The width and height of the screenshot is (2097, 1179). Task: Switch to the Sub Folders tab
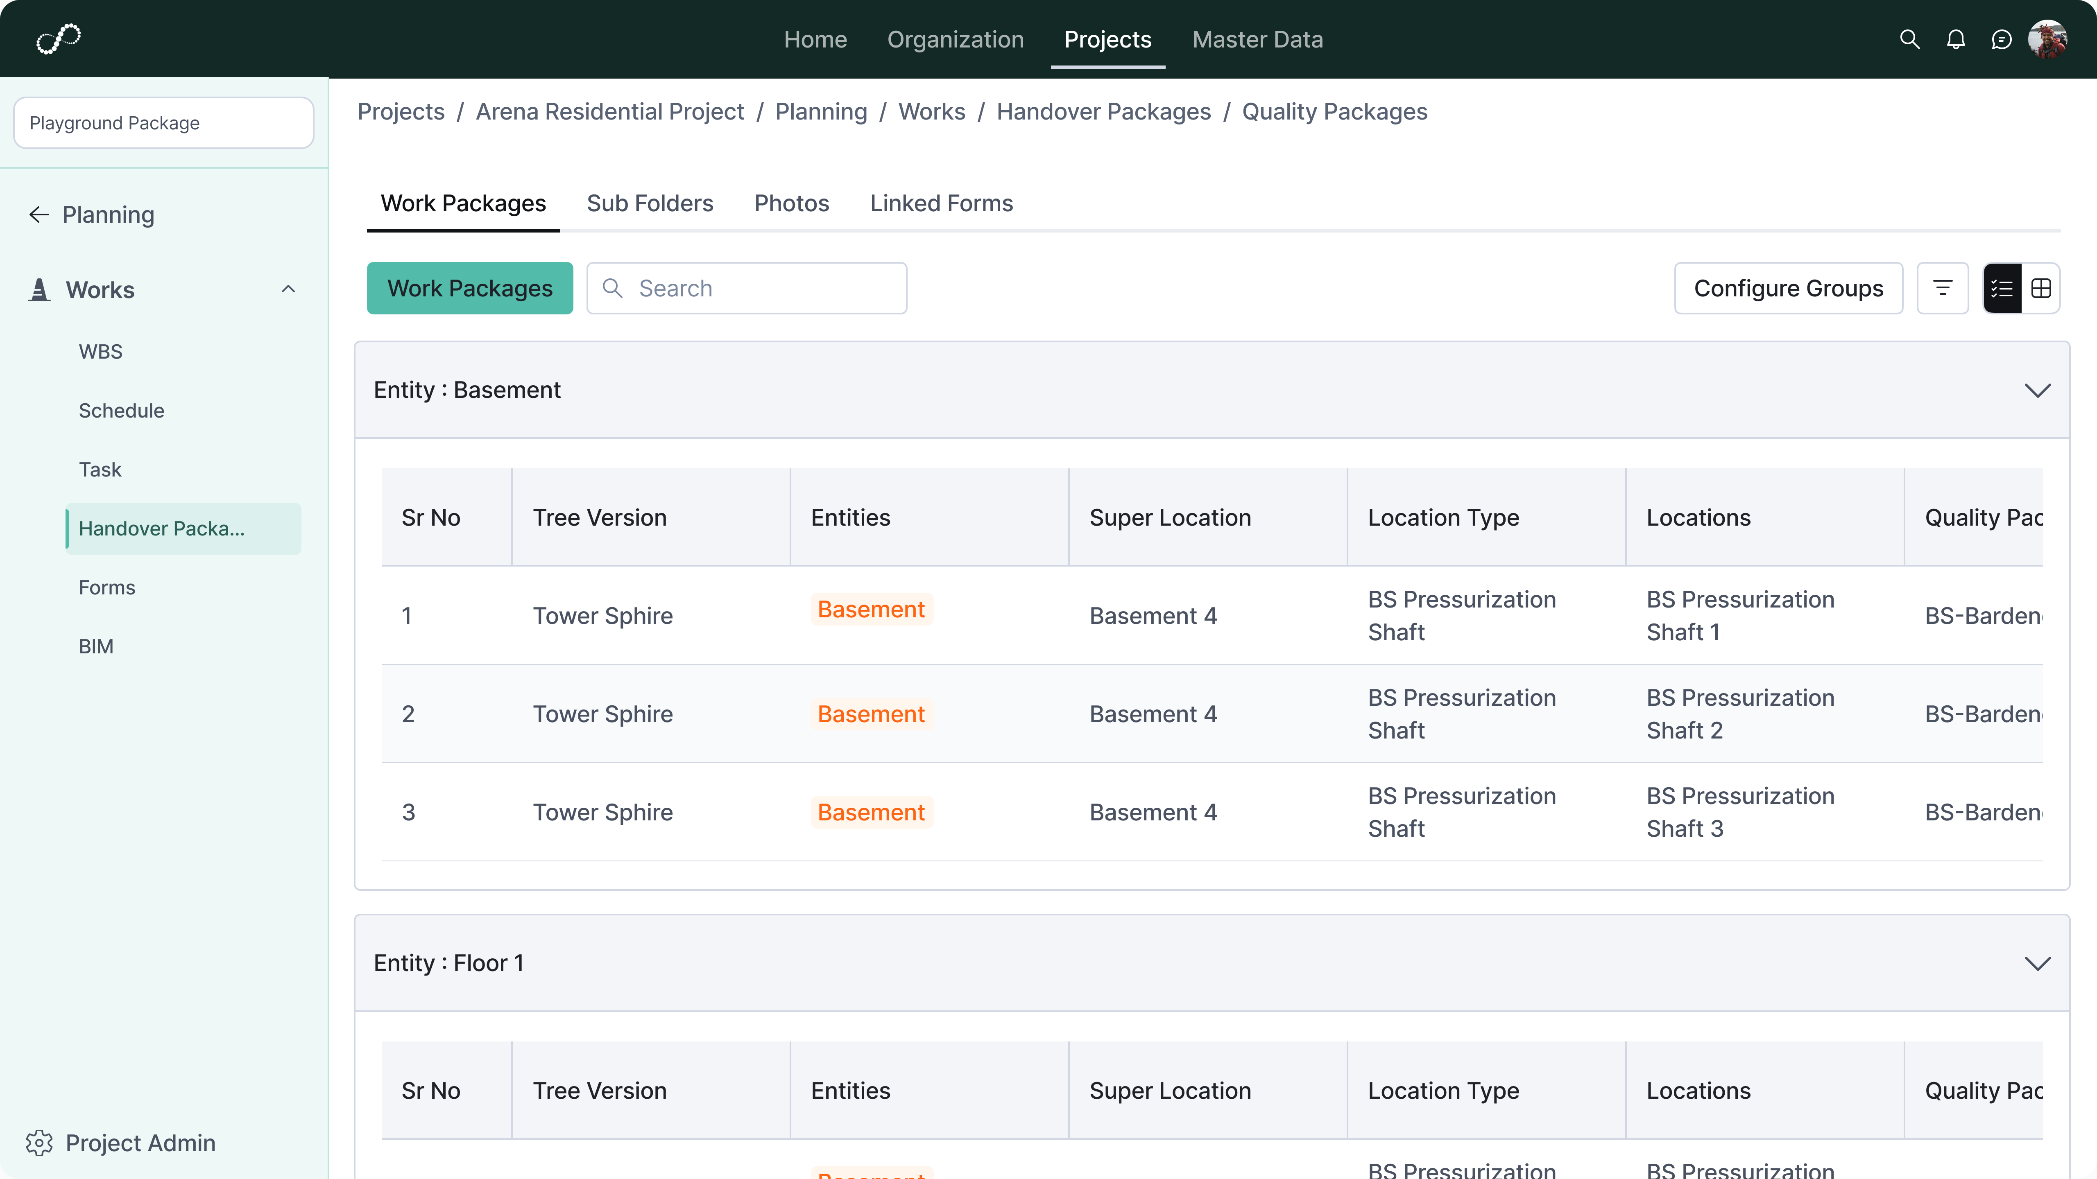pos(650,203)
